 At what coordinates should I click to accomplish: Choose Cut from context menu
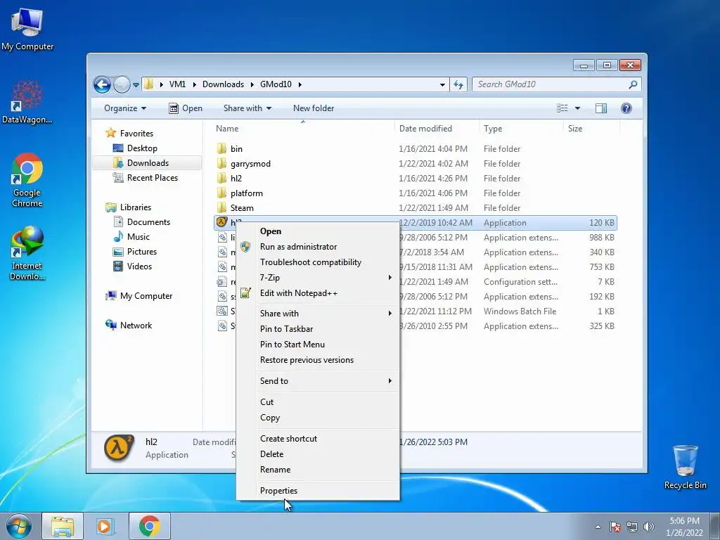(x=318, y=401)
